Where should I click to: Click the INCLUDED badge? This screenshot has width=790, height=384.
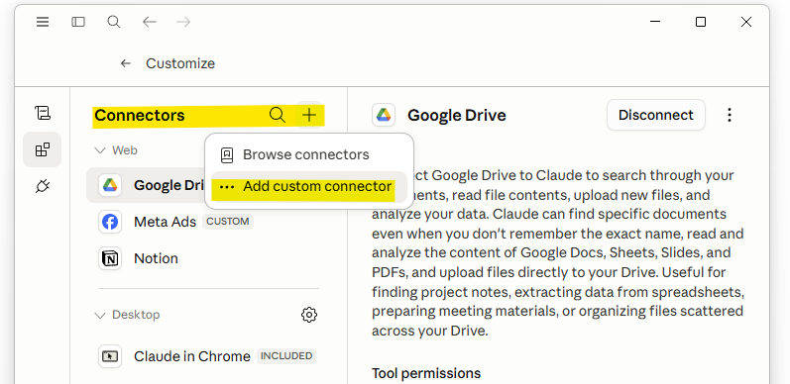(286, 356)
